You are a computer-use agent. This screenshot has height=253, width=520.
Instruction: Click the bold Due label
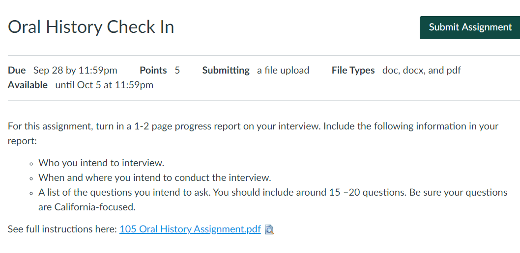click(x=17, y=71)
